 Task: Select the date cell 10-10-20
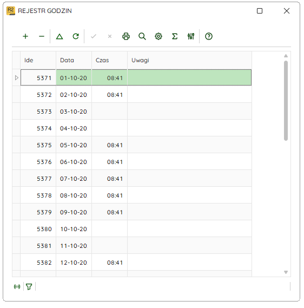pyautogui.click(x=74, y=229)
